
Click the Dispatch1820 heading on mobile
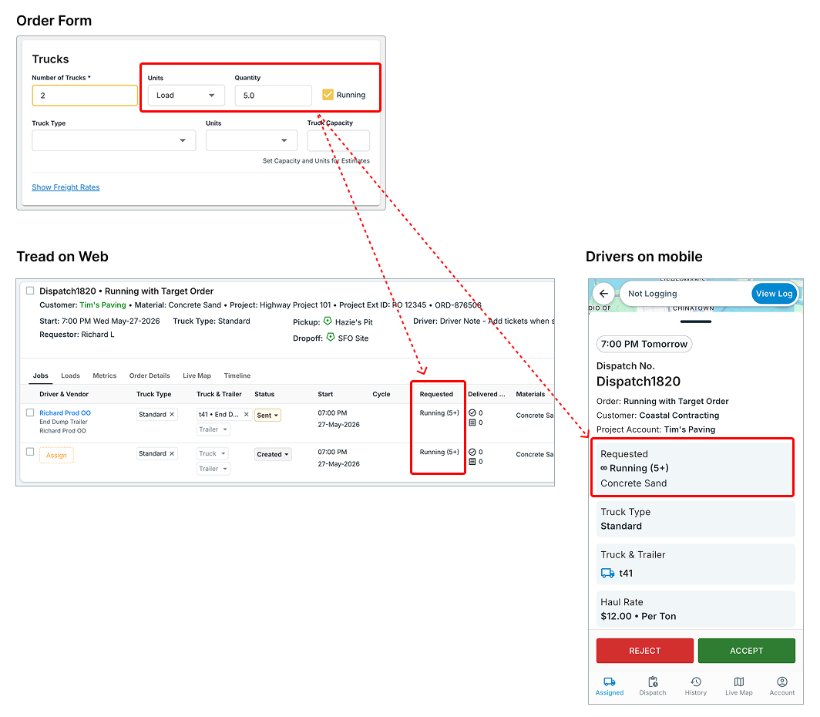coord(639,382)
